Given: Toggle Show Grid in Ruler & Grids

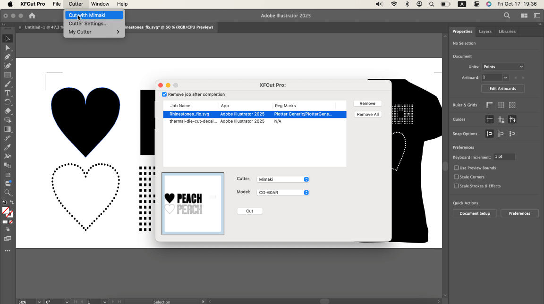Looking at the screenshot, I should pos(501,105).
